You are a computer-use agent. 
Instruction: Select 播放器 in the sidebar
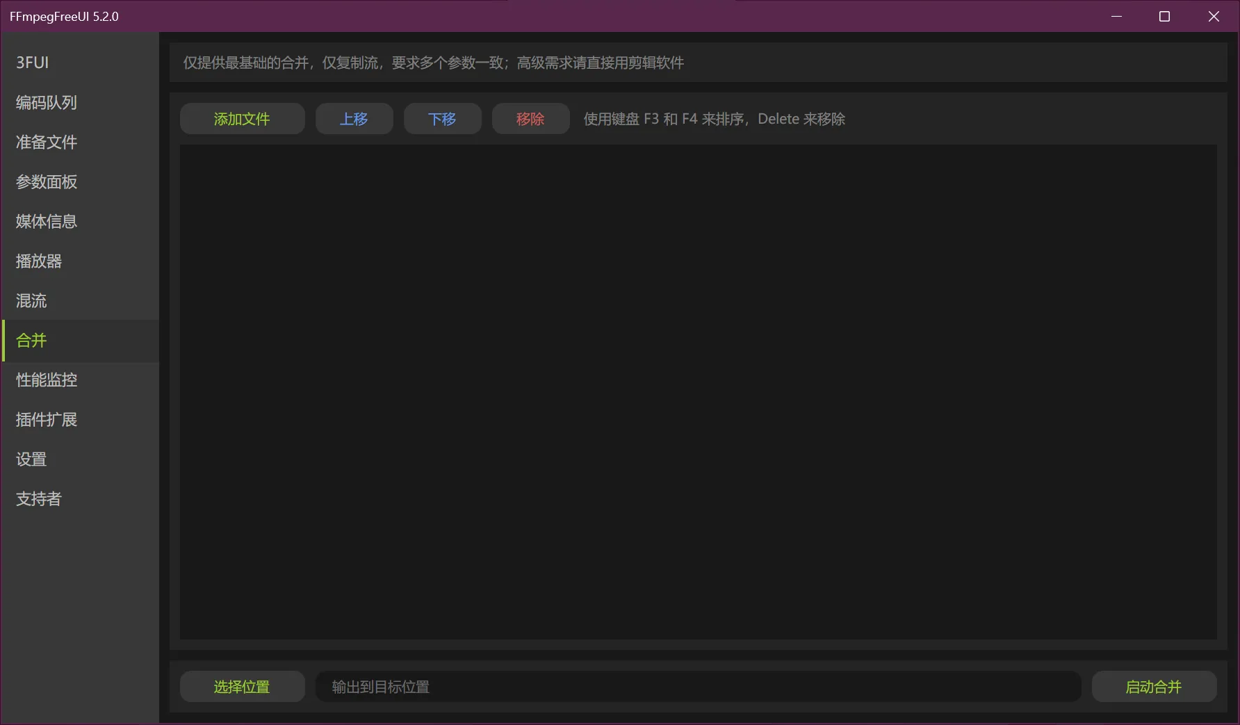click(39, 261)
